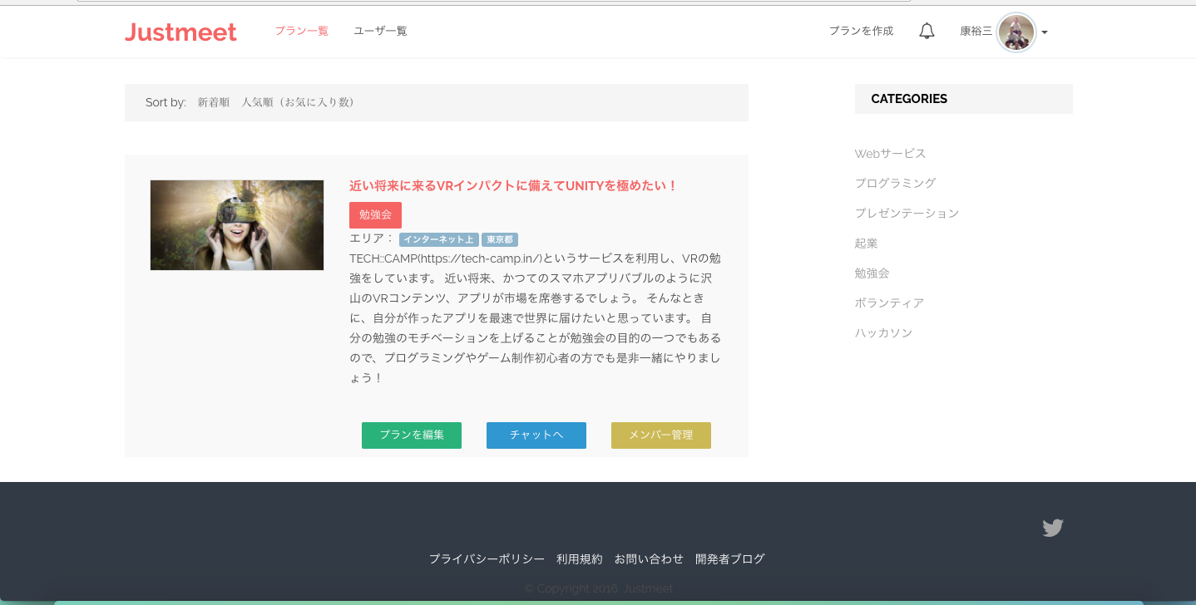
Task: Switch to the プラン一覧 tab
Action: 301,31
